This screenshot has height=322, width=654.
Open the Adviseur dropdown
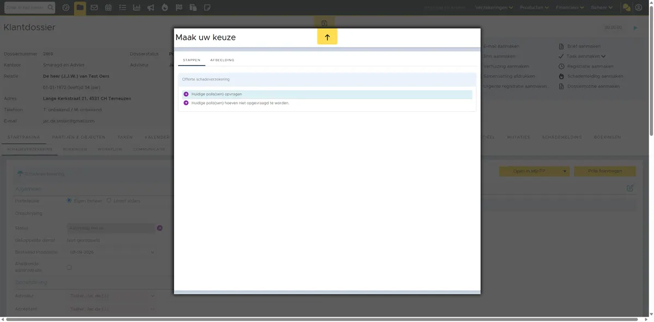tap(111, 296)
